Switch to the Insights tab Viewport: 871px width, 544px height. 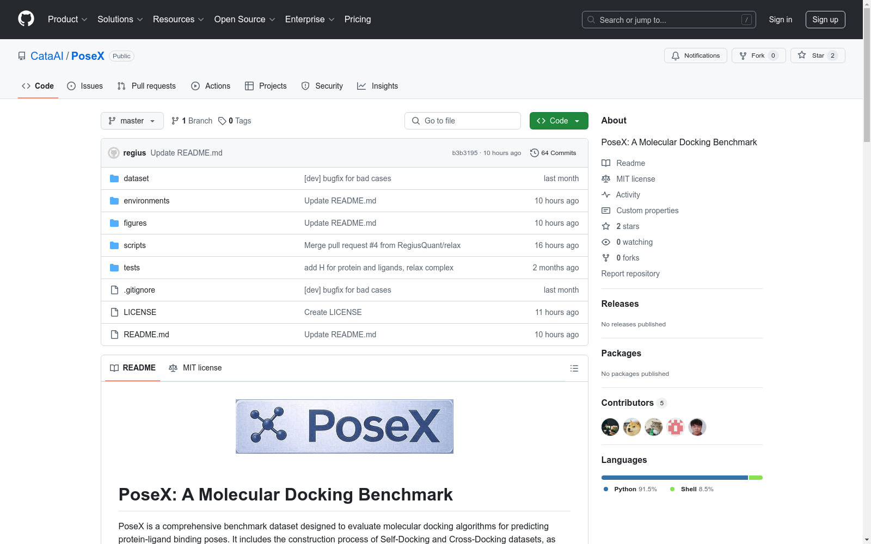(x=378, y=86)
